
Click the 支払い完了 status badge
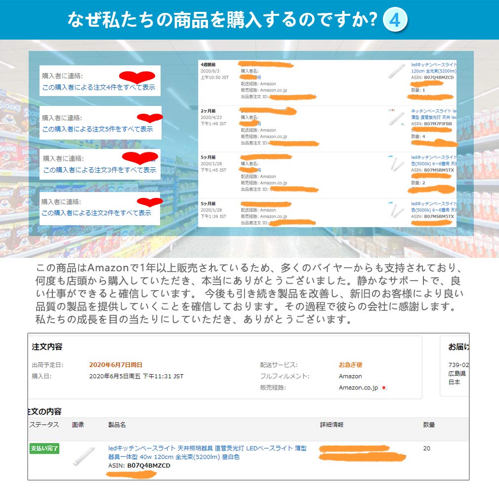44,448
